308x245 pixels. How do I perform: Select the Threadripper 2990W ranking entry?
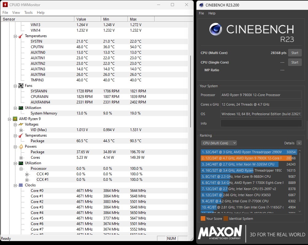click(248, 152)
